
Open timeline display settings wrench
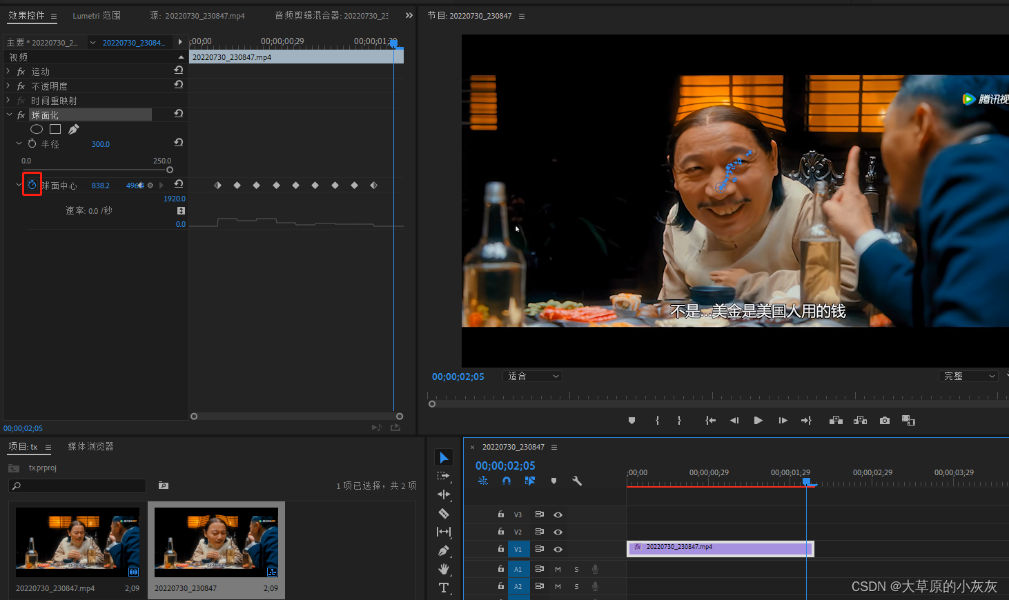click(577, 481)
